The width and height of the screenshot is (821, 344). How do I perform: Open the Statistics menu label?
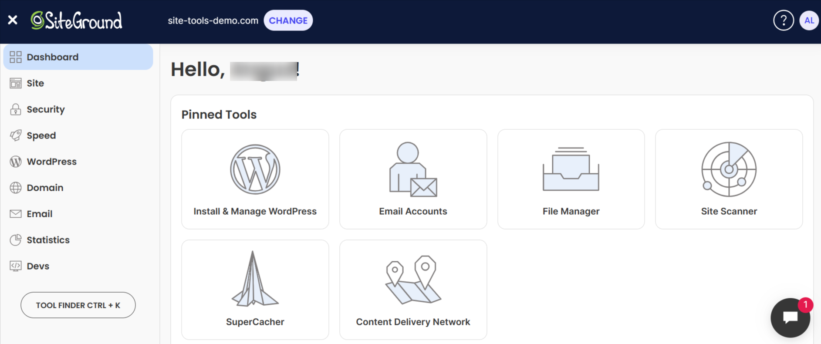48,240
